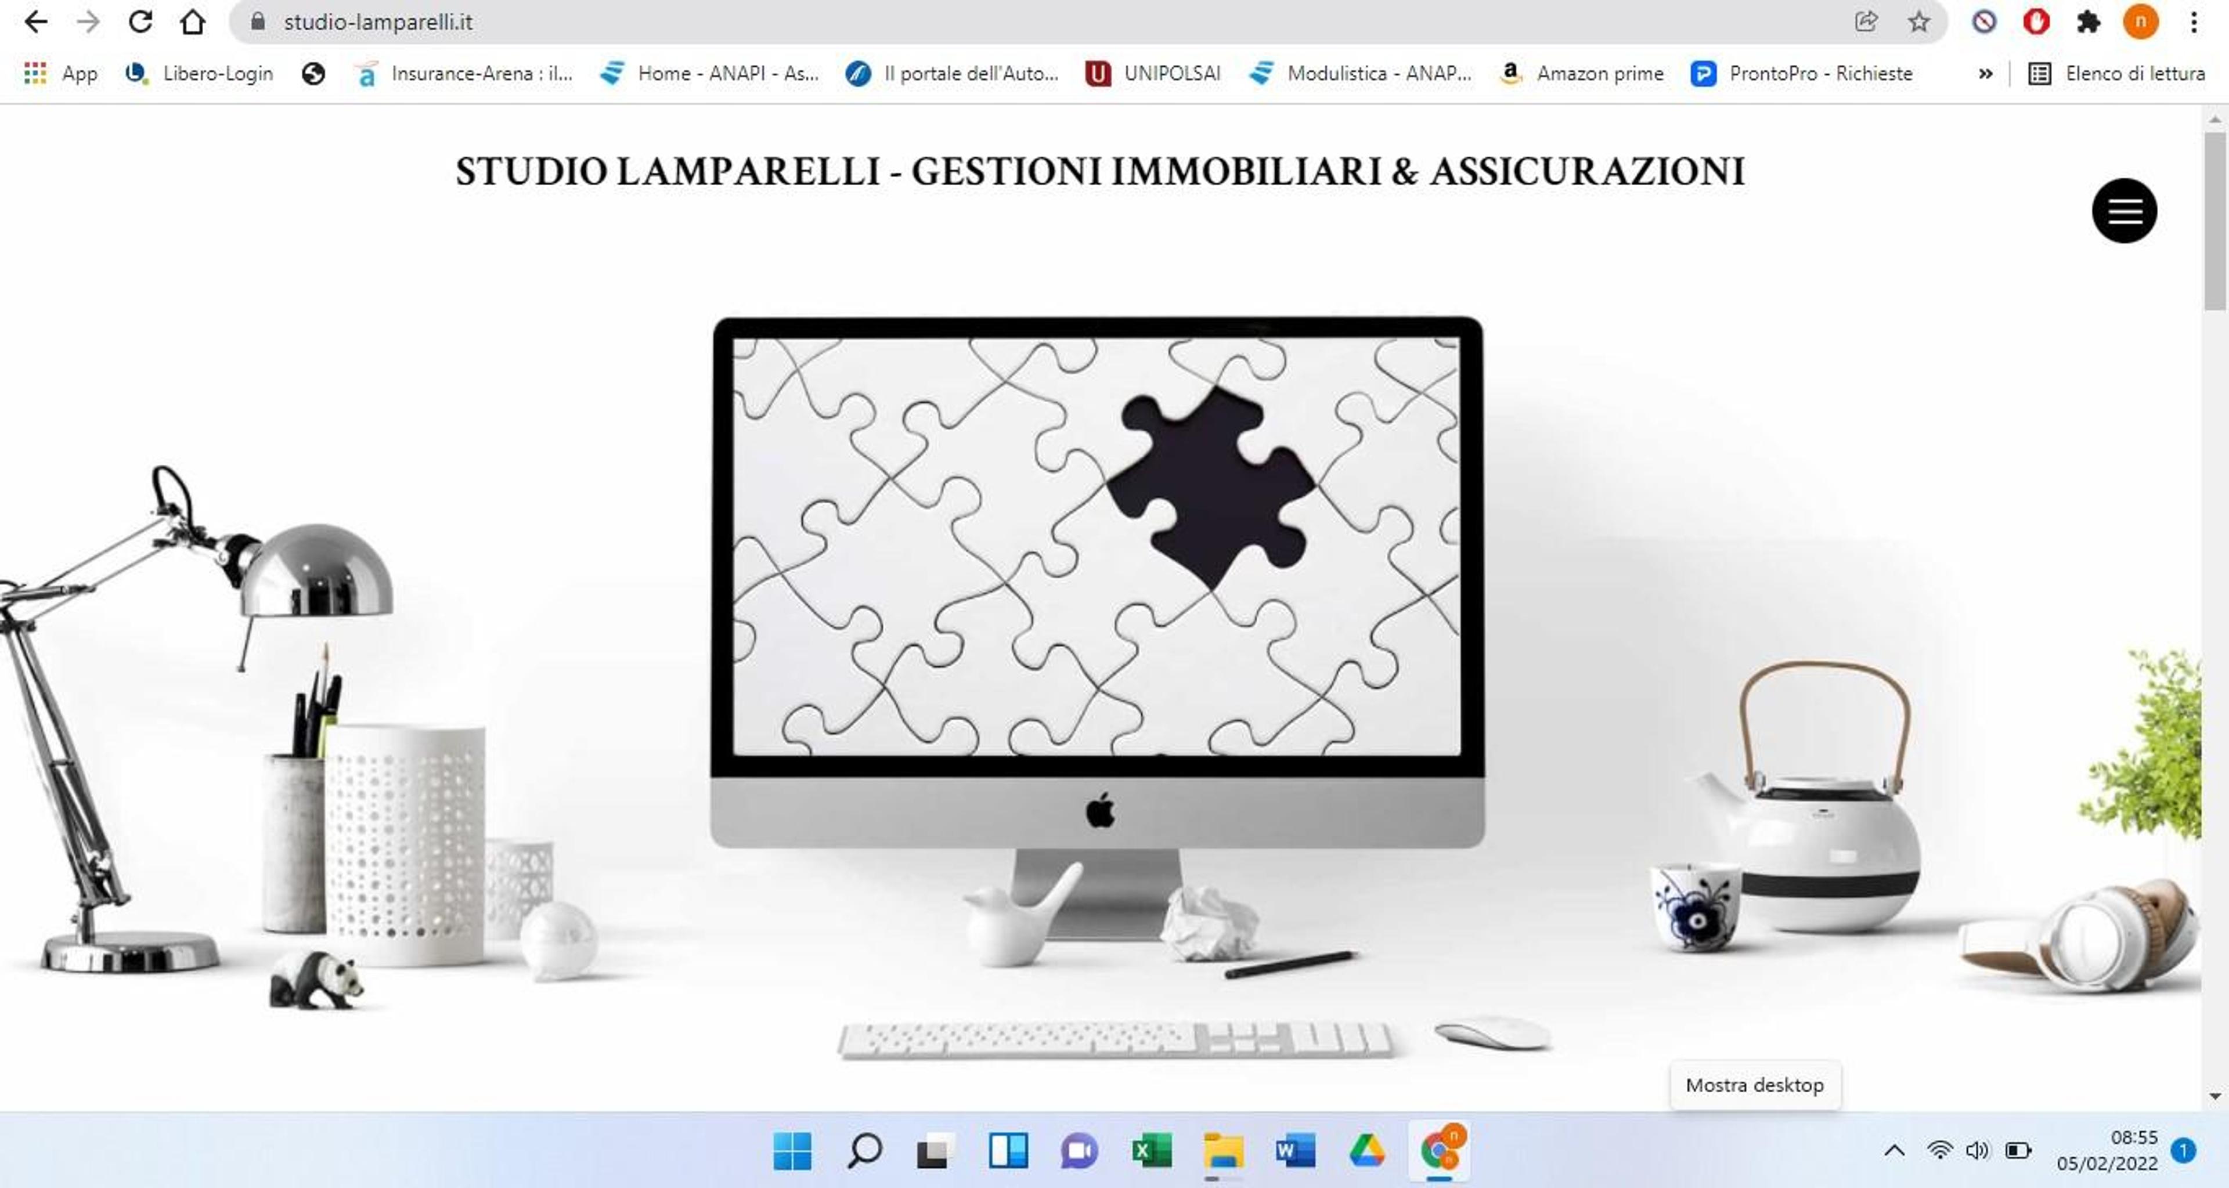Open the App bookmarks shortcut

60,74
